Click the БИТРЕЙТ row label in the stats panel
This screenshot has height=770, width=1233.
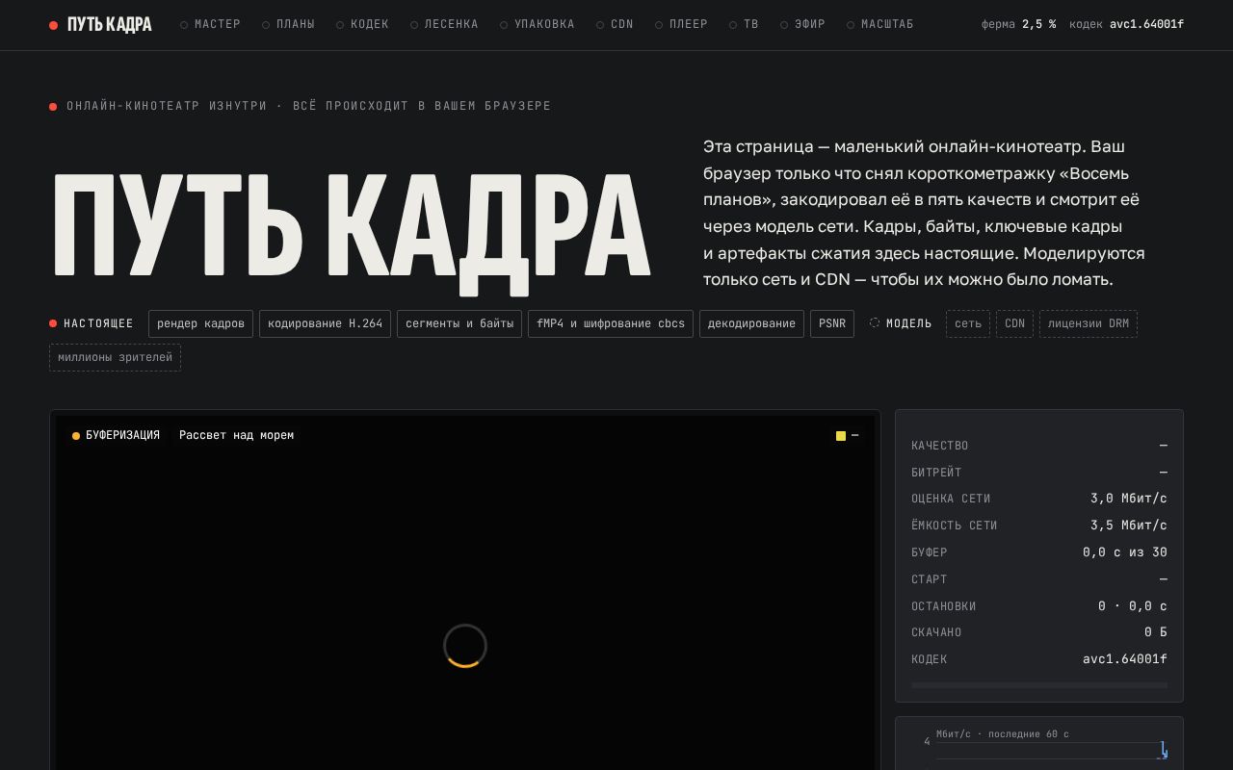[x=936, y=473]
